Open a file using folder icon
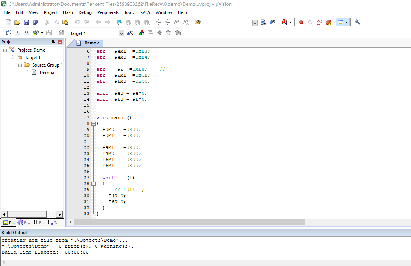Image resolution: width=411 pixels, height=266 pixels. pos(17,22)
